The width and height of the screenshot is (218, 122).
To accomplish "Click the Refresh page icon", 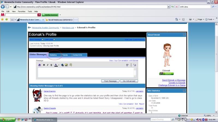I will pos(172,7).
